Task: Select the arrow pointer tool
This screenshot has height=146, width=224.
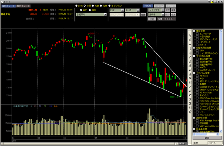Action: (190, 35)
